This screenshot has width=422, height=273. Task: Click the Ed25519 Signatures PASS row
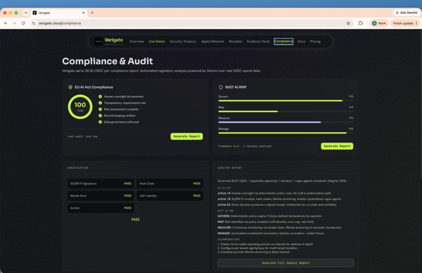[101, 183]
